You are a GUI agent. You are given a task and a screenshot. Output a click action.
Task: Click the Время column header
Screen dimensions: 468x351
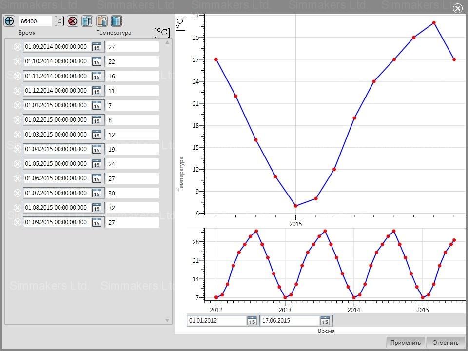pos(27,33)
